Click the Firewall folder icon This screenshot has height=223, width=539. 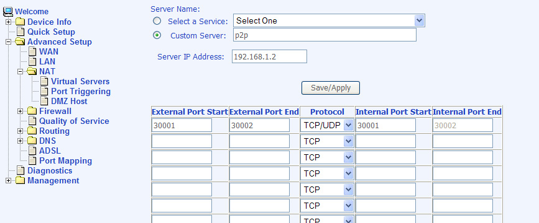tap(32, 111)
